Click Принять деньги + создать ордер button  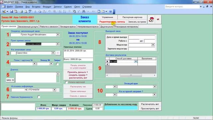coord(78,75)
